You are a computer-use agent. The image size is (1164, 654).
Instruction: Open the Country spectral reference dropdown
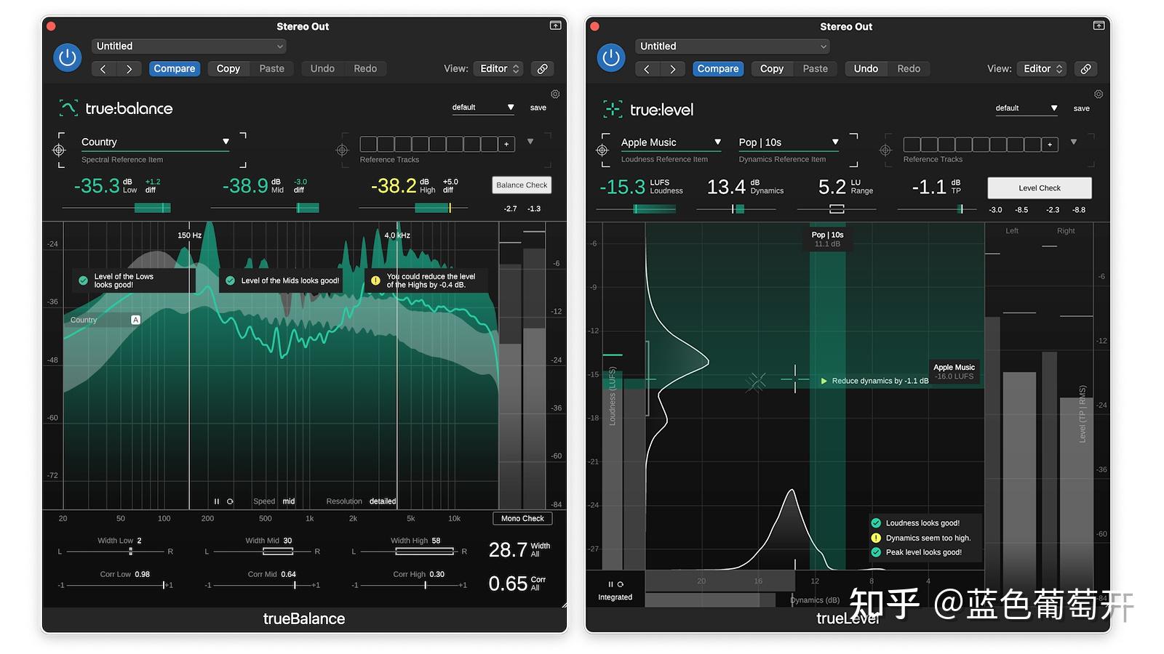[x=155, y=142]
